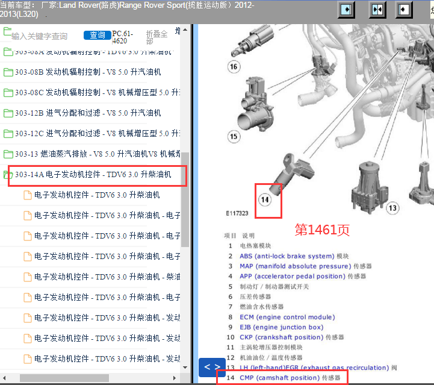Click the horizontal scrollbar left arrow
The width and height of the screenshot is (434, 385).
click(4, 378)
